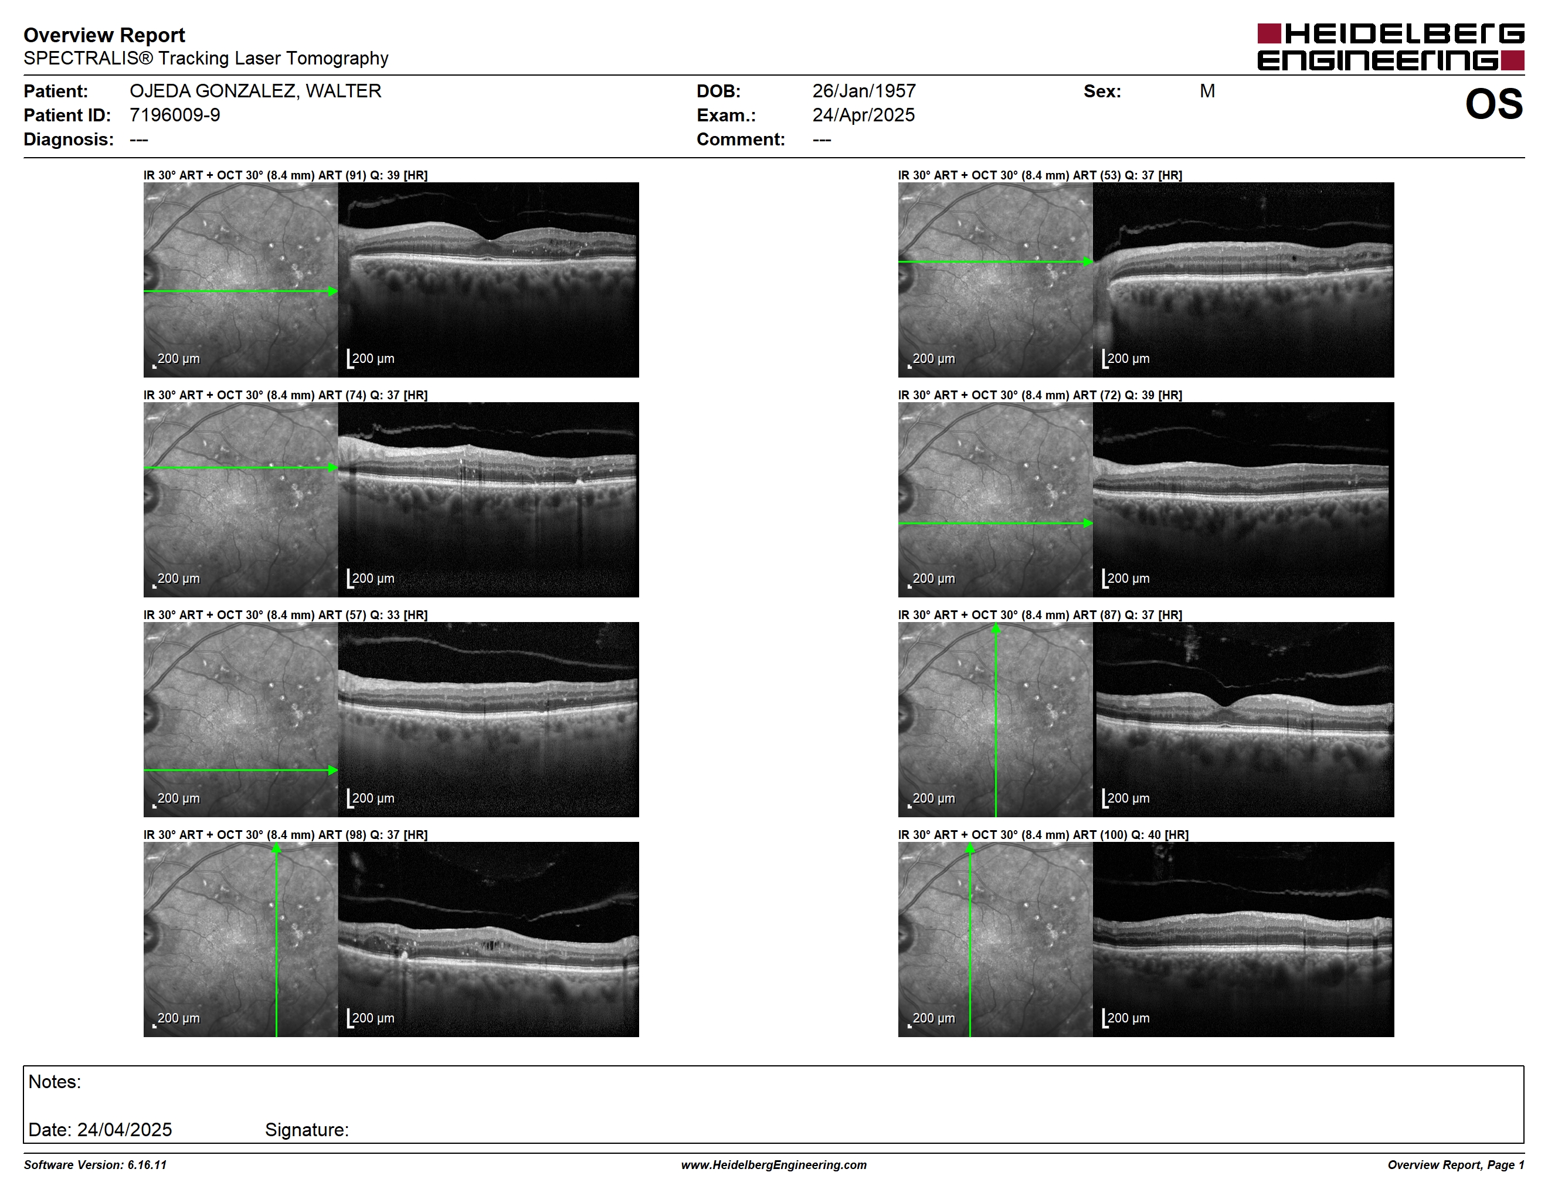Click the Sex value M
The height and width of the screenshot is (1196, 1548).
(x=1207, y=91)
